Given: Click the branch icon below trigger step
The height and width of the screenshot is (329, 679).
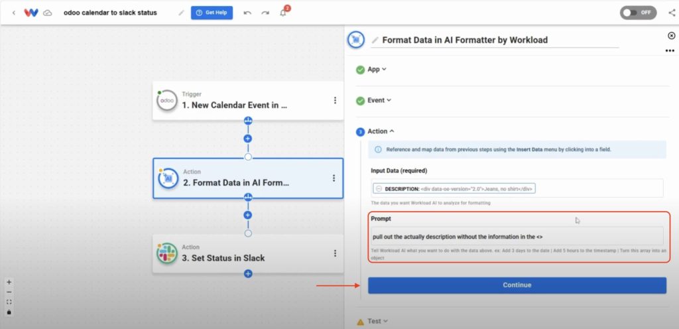Looking at the screenshot, I should [248, 120].
